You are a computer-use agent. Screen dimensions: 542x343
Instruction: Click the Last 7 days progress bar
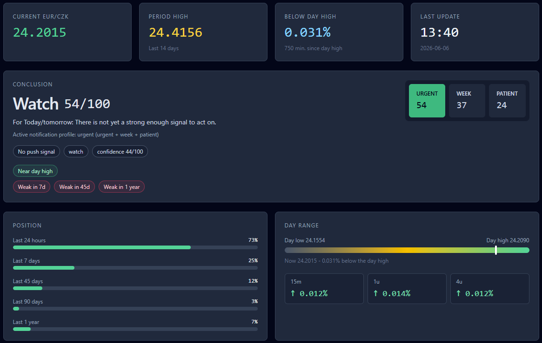pyautogui.click(x=135, y=268)
